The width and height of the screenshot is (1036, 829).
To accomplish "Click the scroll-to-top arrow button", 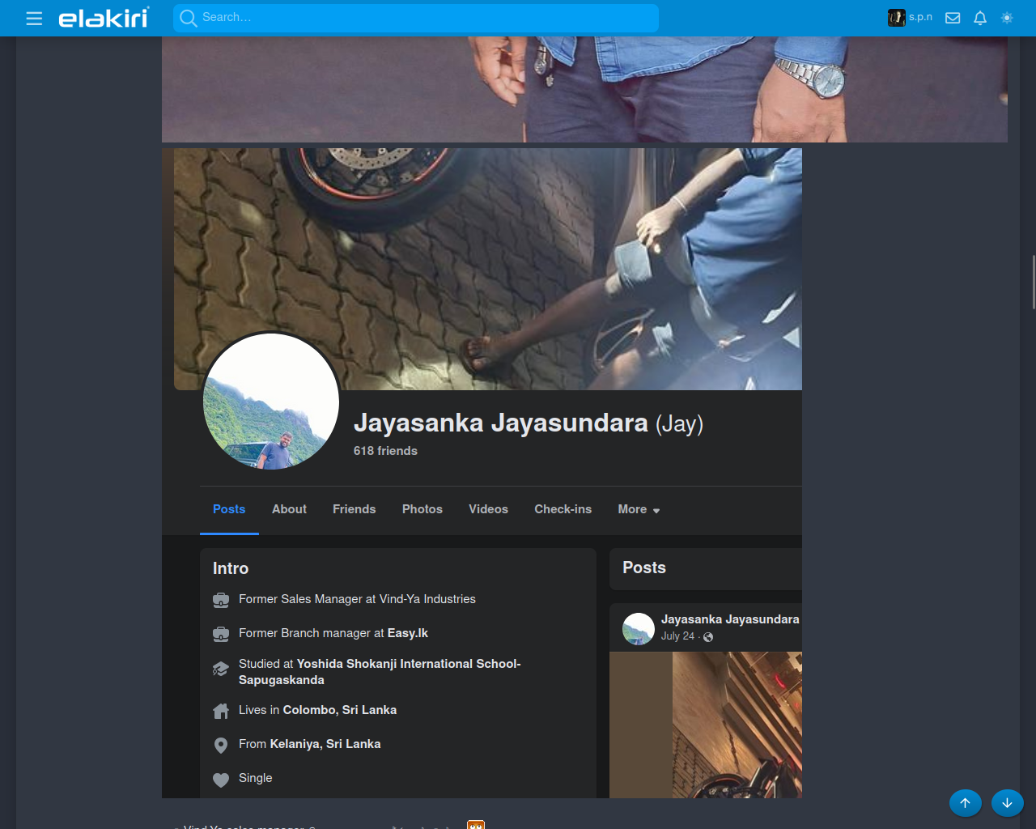I will (x=966, y=803).
